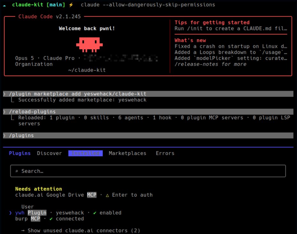The image size is (297, 234).
Task: Click the /release-notes for more text
Action: click(x=210, y=64)
